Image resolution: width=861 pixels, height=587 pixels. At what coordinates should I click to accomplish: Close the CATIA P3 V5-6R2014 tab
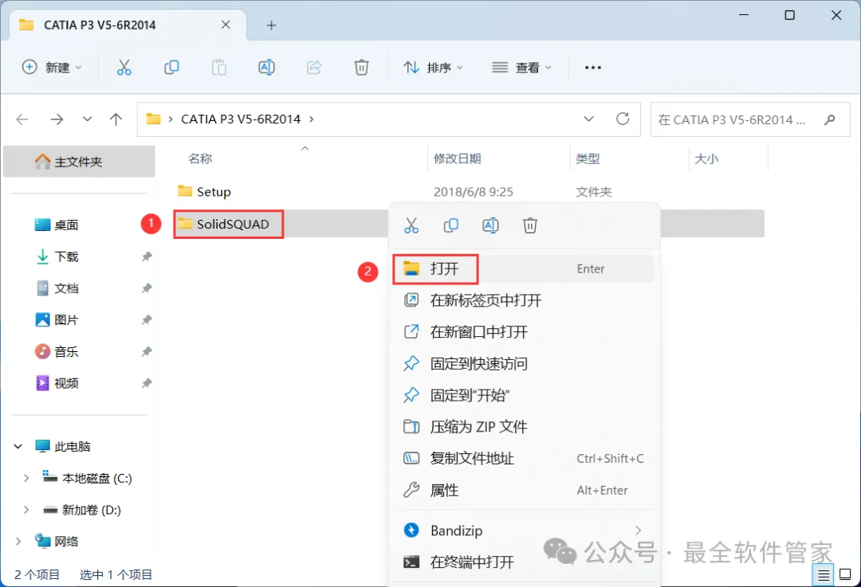(226, 25)
